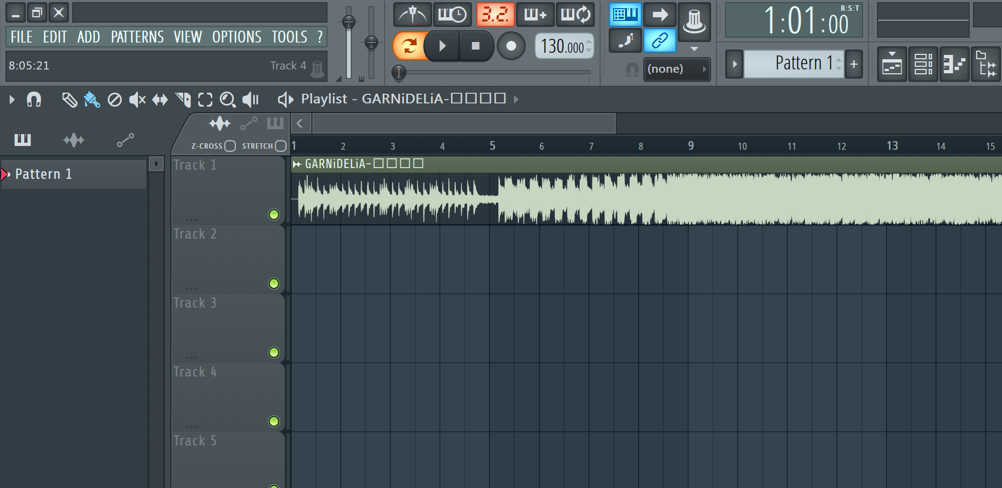The image size is (1002, 488).
Task: Click the 130.000 tempo field
Action: point(564,46)
